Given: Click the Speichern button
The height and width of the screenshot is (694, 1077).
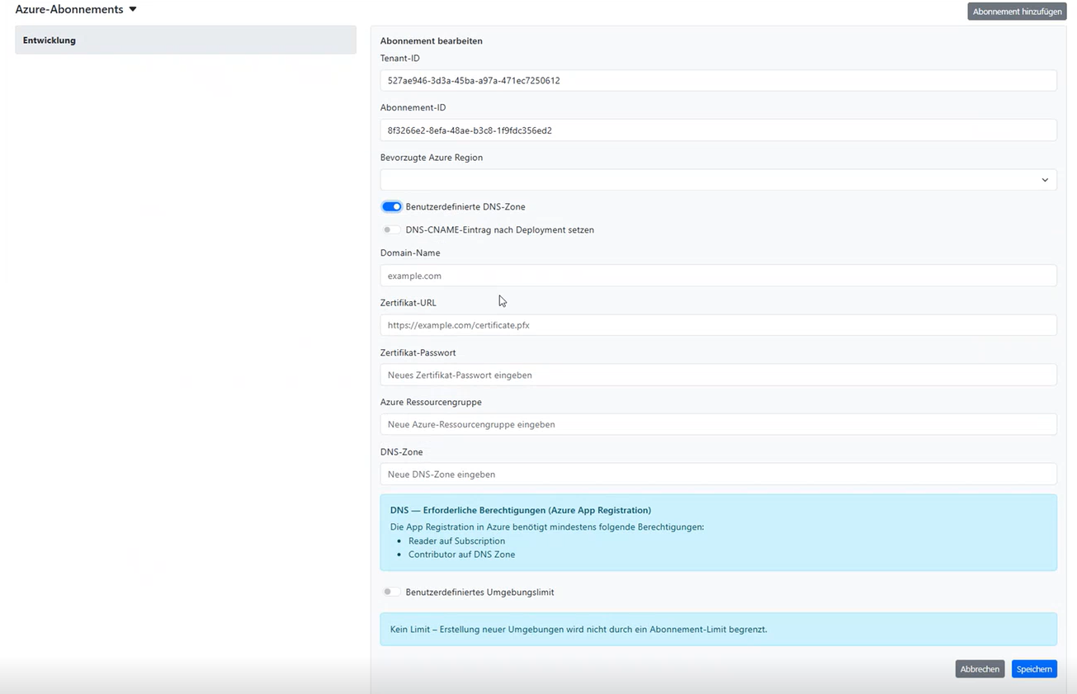Looking at the screenshot, I should click(1033, 668).
